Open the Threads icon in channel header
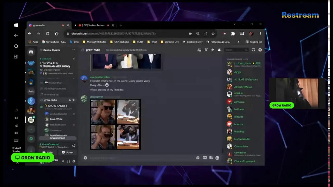Viewport: 333px width, 187px height. (199, 50)
